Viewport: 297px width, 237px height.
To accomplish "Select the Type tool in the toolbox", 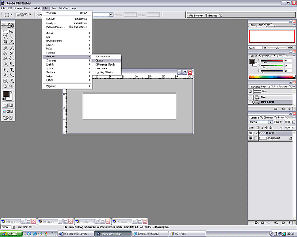I will [11, 70].
